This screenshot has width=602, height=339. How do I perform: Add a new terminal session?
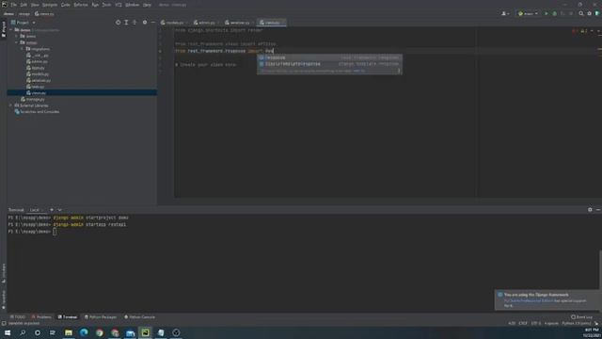pos(52,210)
